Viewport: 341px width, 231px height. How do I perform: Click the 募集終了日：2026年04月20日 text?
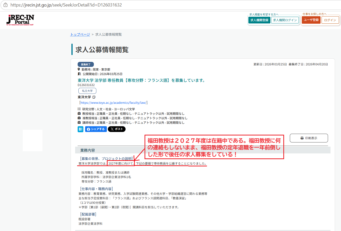click(308, 64)
